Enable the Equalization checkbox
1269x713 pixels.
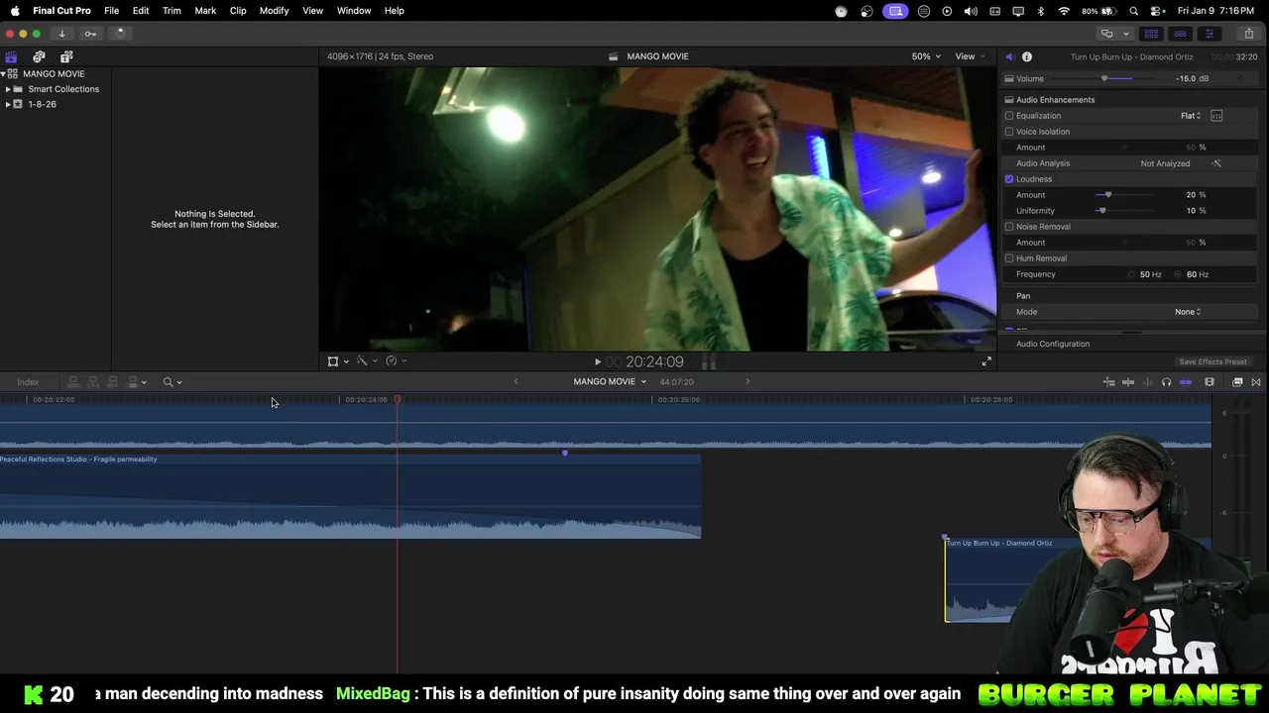click(1009, 116)
